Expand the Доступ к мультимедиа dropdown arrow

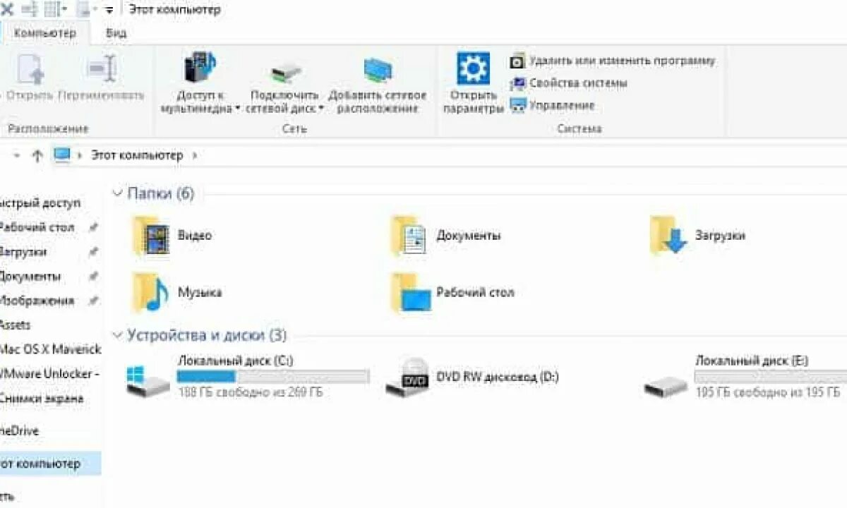(x=237, y=109)
